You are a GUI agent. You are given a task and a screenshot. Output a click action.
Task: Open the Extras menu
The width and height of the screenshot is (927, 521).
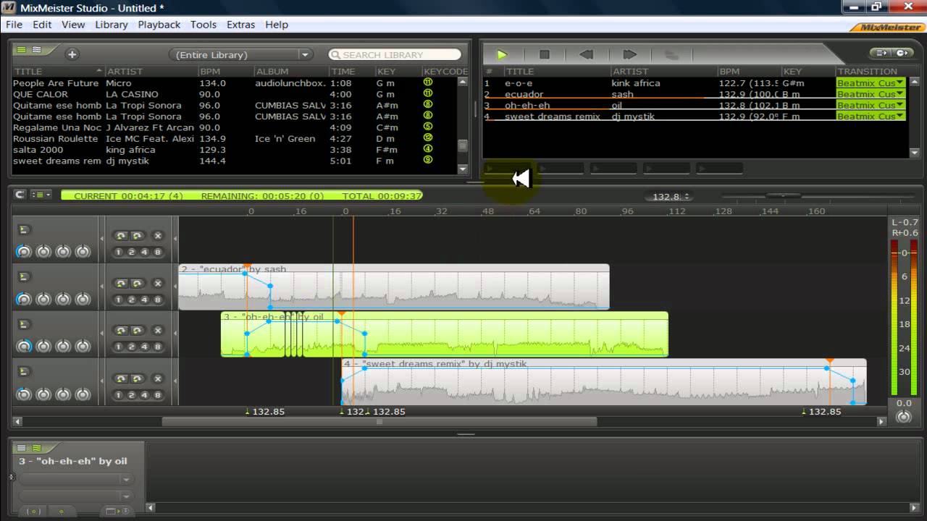coord(240,25)
